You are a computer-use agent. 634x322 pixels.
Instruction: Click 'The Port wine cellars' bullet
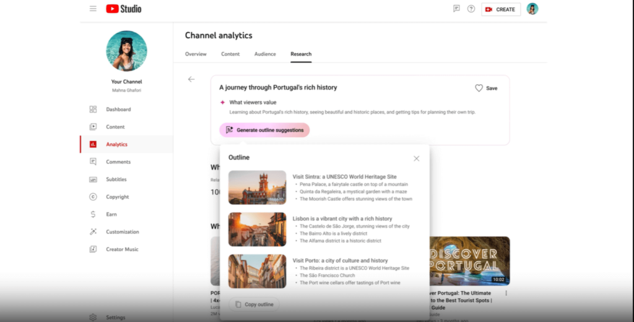point(350,283)
